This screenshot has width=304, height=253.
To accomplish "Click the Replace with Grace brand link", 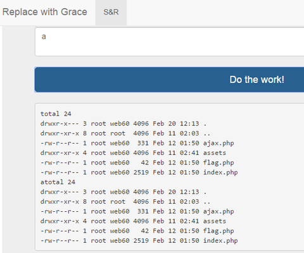I will 44,12.
